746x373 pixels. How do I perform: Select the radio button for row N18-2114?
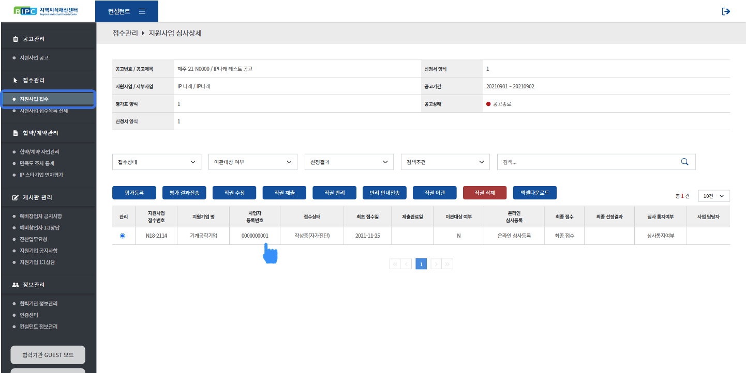[123, 236]
